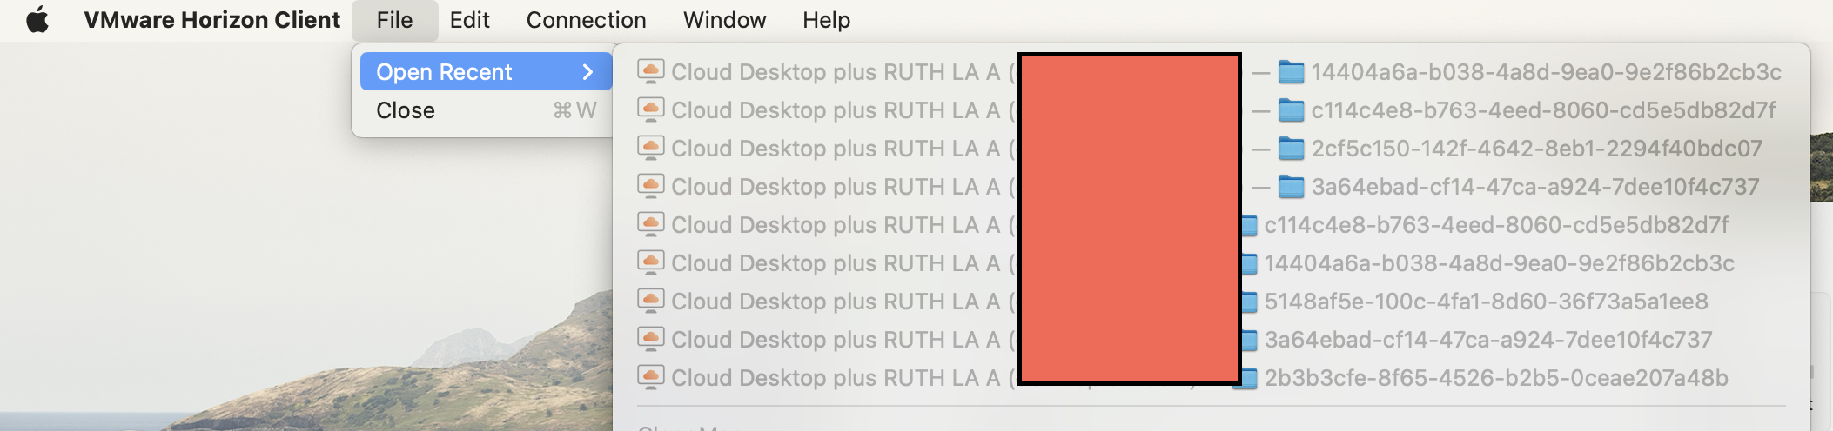Image resolution: width=1833 pixels, height=431 pixels.
Task: Click folder icon beside 2cf5c150-142f-4642 entry
Action: pos(1292,149)
